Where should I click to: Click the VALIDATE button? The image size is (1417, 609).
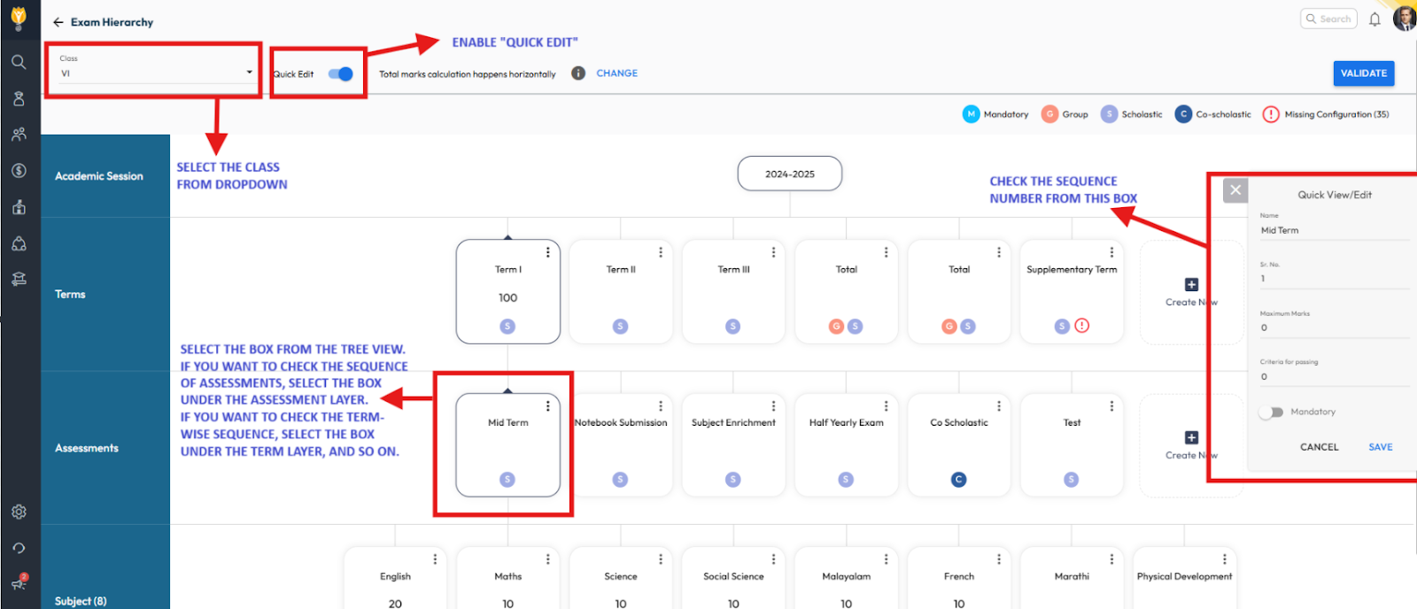1363,73
